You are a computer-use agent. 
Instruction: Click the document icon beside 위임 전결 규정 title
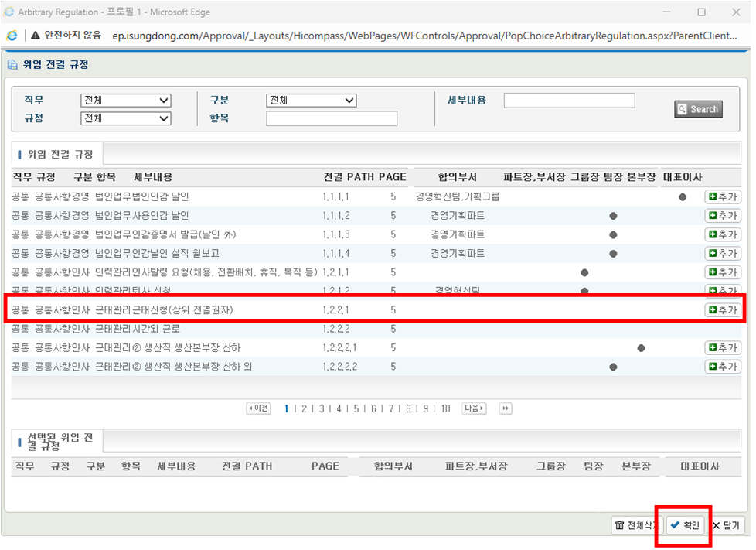pyautogui.click(x=13, y=64)
